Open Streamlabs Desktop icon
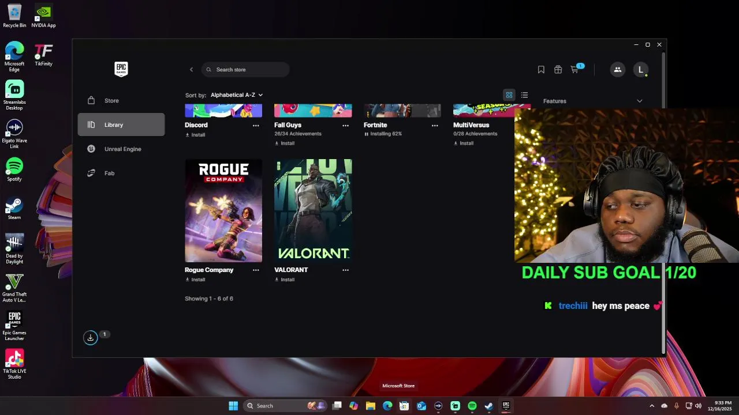Image resolution: width=739 pixels, height=415 pixels. point(14,95)
